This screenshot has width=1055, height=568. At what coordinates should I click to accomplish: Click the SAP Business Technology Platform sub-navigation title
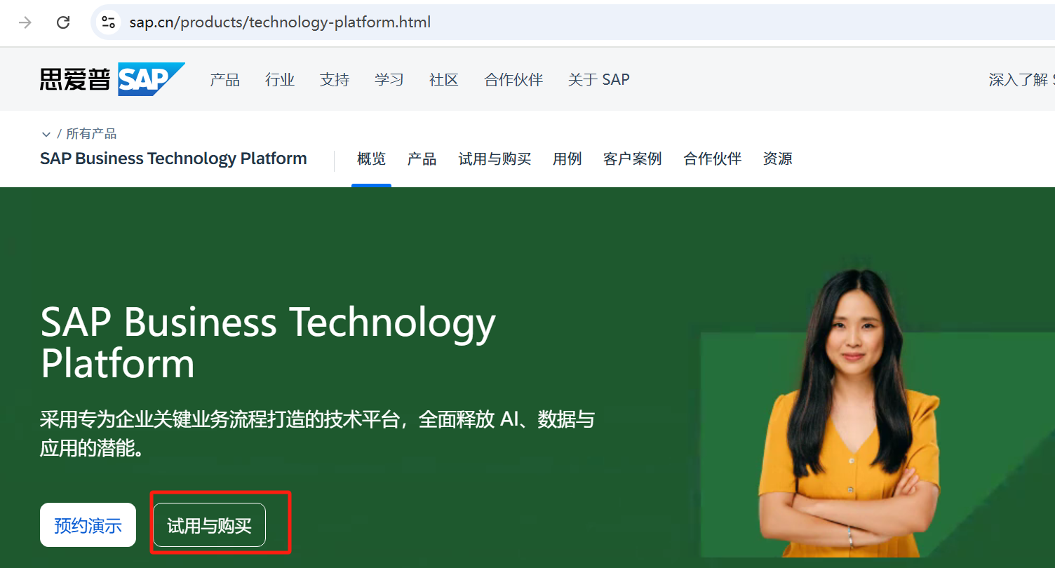click(173, 158)
